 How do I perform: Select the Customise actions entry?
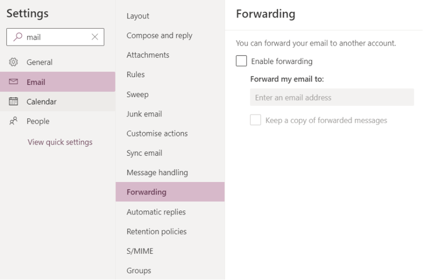pos(156,133)
